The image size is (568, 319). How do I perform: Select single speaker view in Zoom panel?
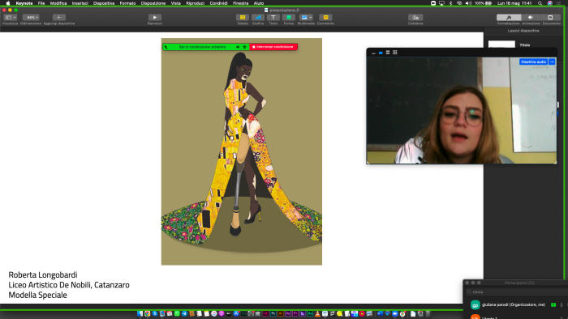point(381,53)
